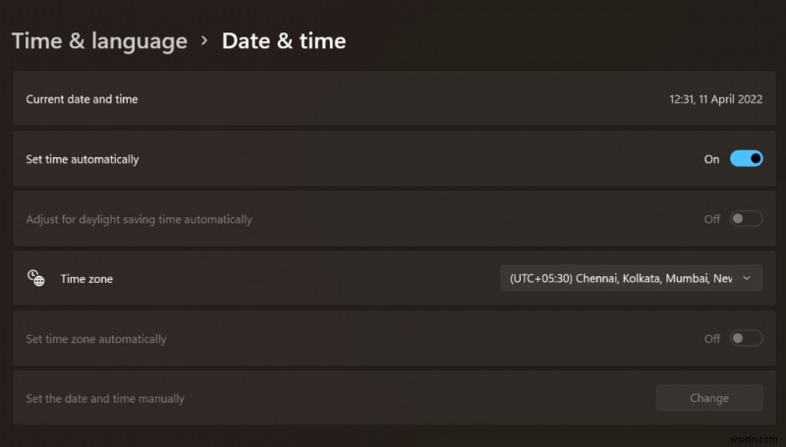The image size is (786, 447).
Task: Click the Time zone globe clock icon
Action: pyautogui.click(x=35, y=278)
